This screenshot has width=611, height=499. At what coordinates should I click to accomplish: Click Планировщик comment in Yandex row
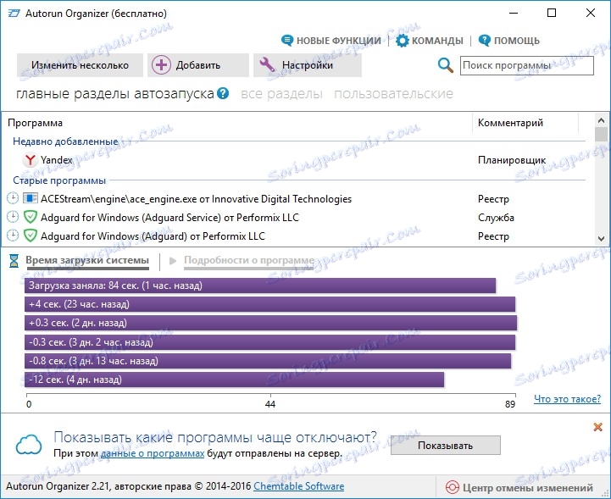pyautogui.click(x=512, y=160)
